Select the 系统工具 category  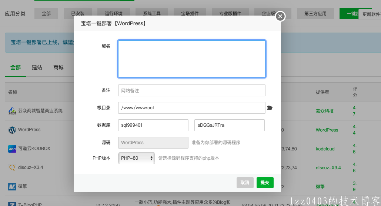(x=152, y=14)
